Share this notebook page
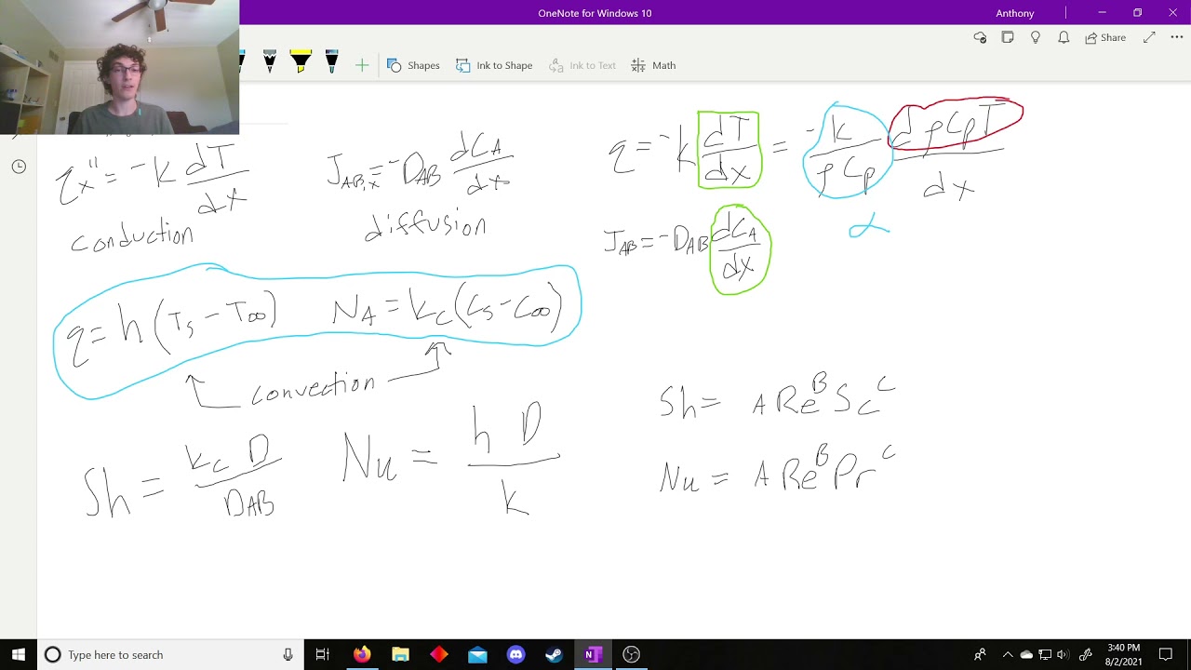 coord(1105,37)
